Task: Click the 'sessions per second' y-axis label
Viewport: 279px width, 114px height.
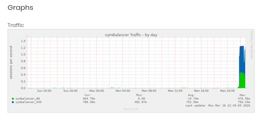Action: pos(11,62)
